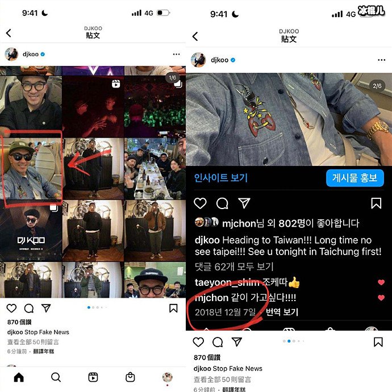Tap the back arrow in the right post header
392x392 pixels.
point(195,36)
